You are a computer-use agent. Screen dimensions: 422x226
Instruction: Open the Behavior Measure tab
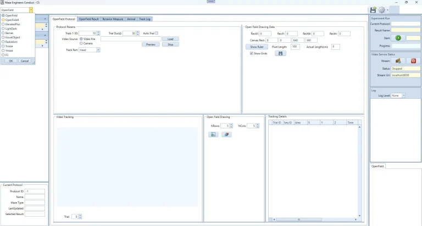coord(113,19)
